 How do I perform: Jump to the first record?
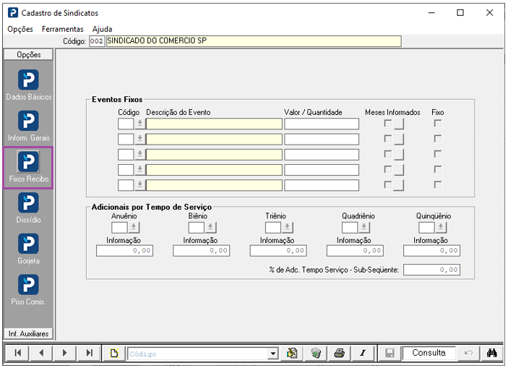coord(17,353)
